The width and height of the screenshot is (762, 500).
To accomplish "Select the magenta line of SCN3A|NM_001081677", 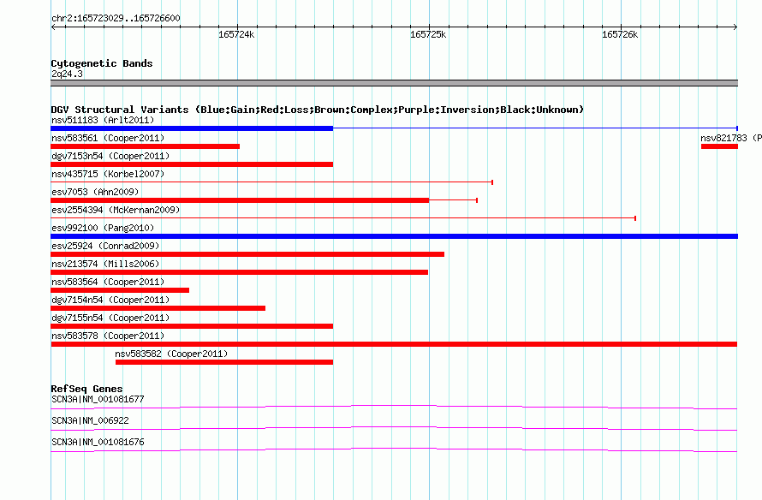I will click(x=394, y=407).
